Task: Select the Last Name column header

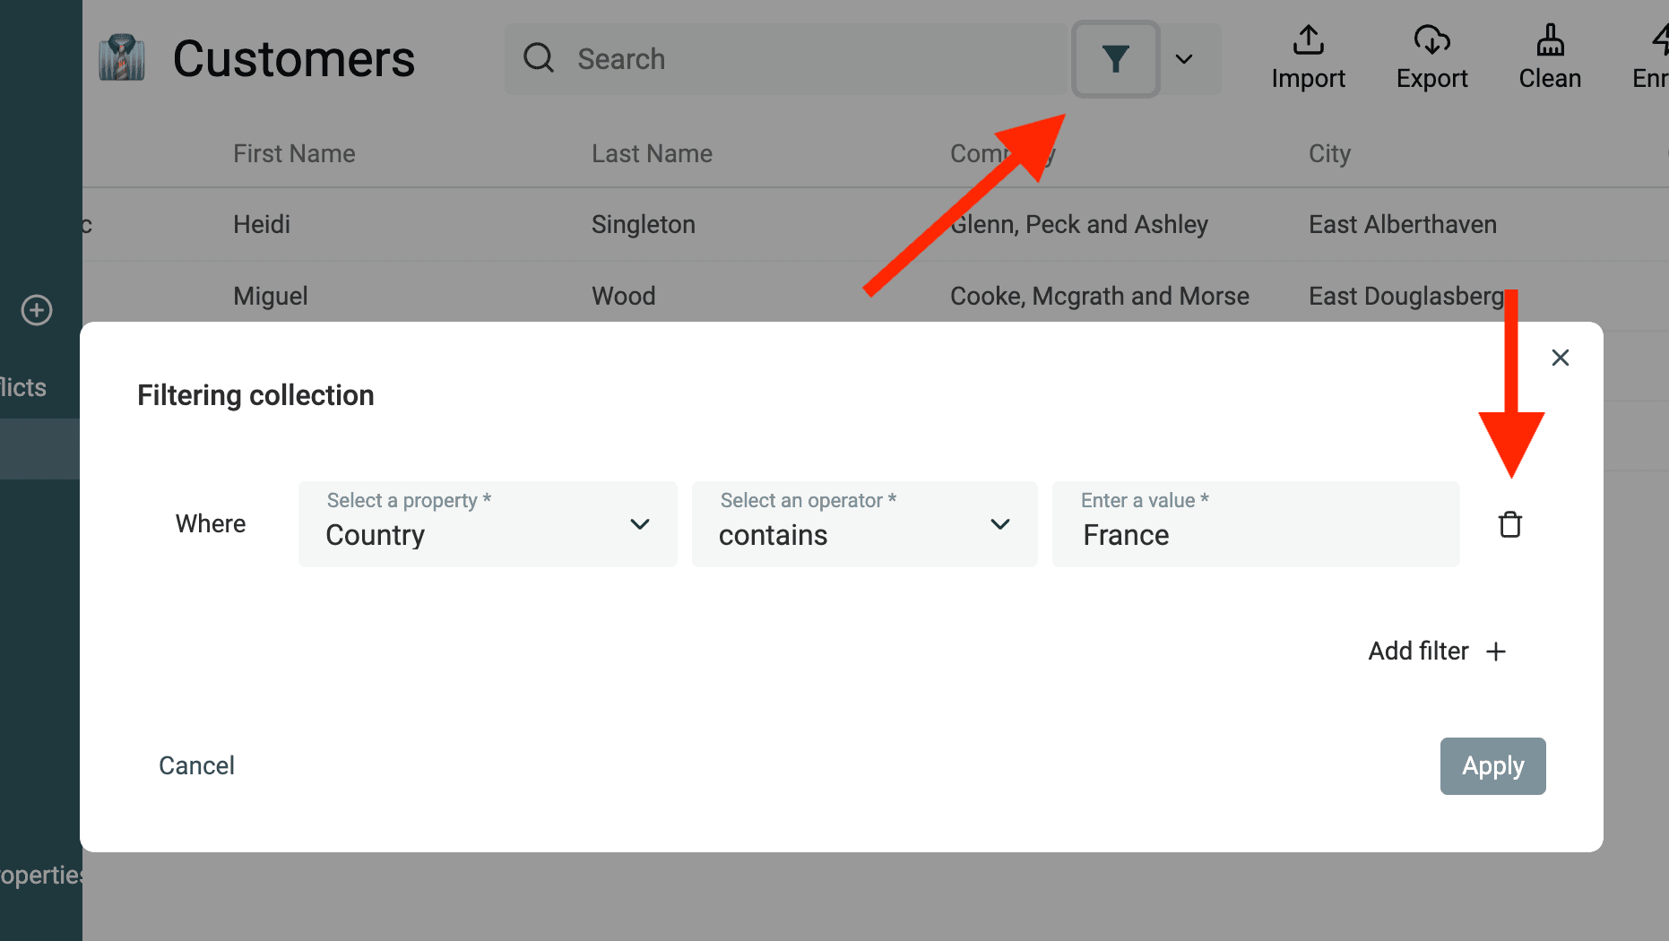Action: pos(652,154)
